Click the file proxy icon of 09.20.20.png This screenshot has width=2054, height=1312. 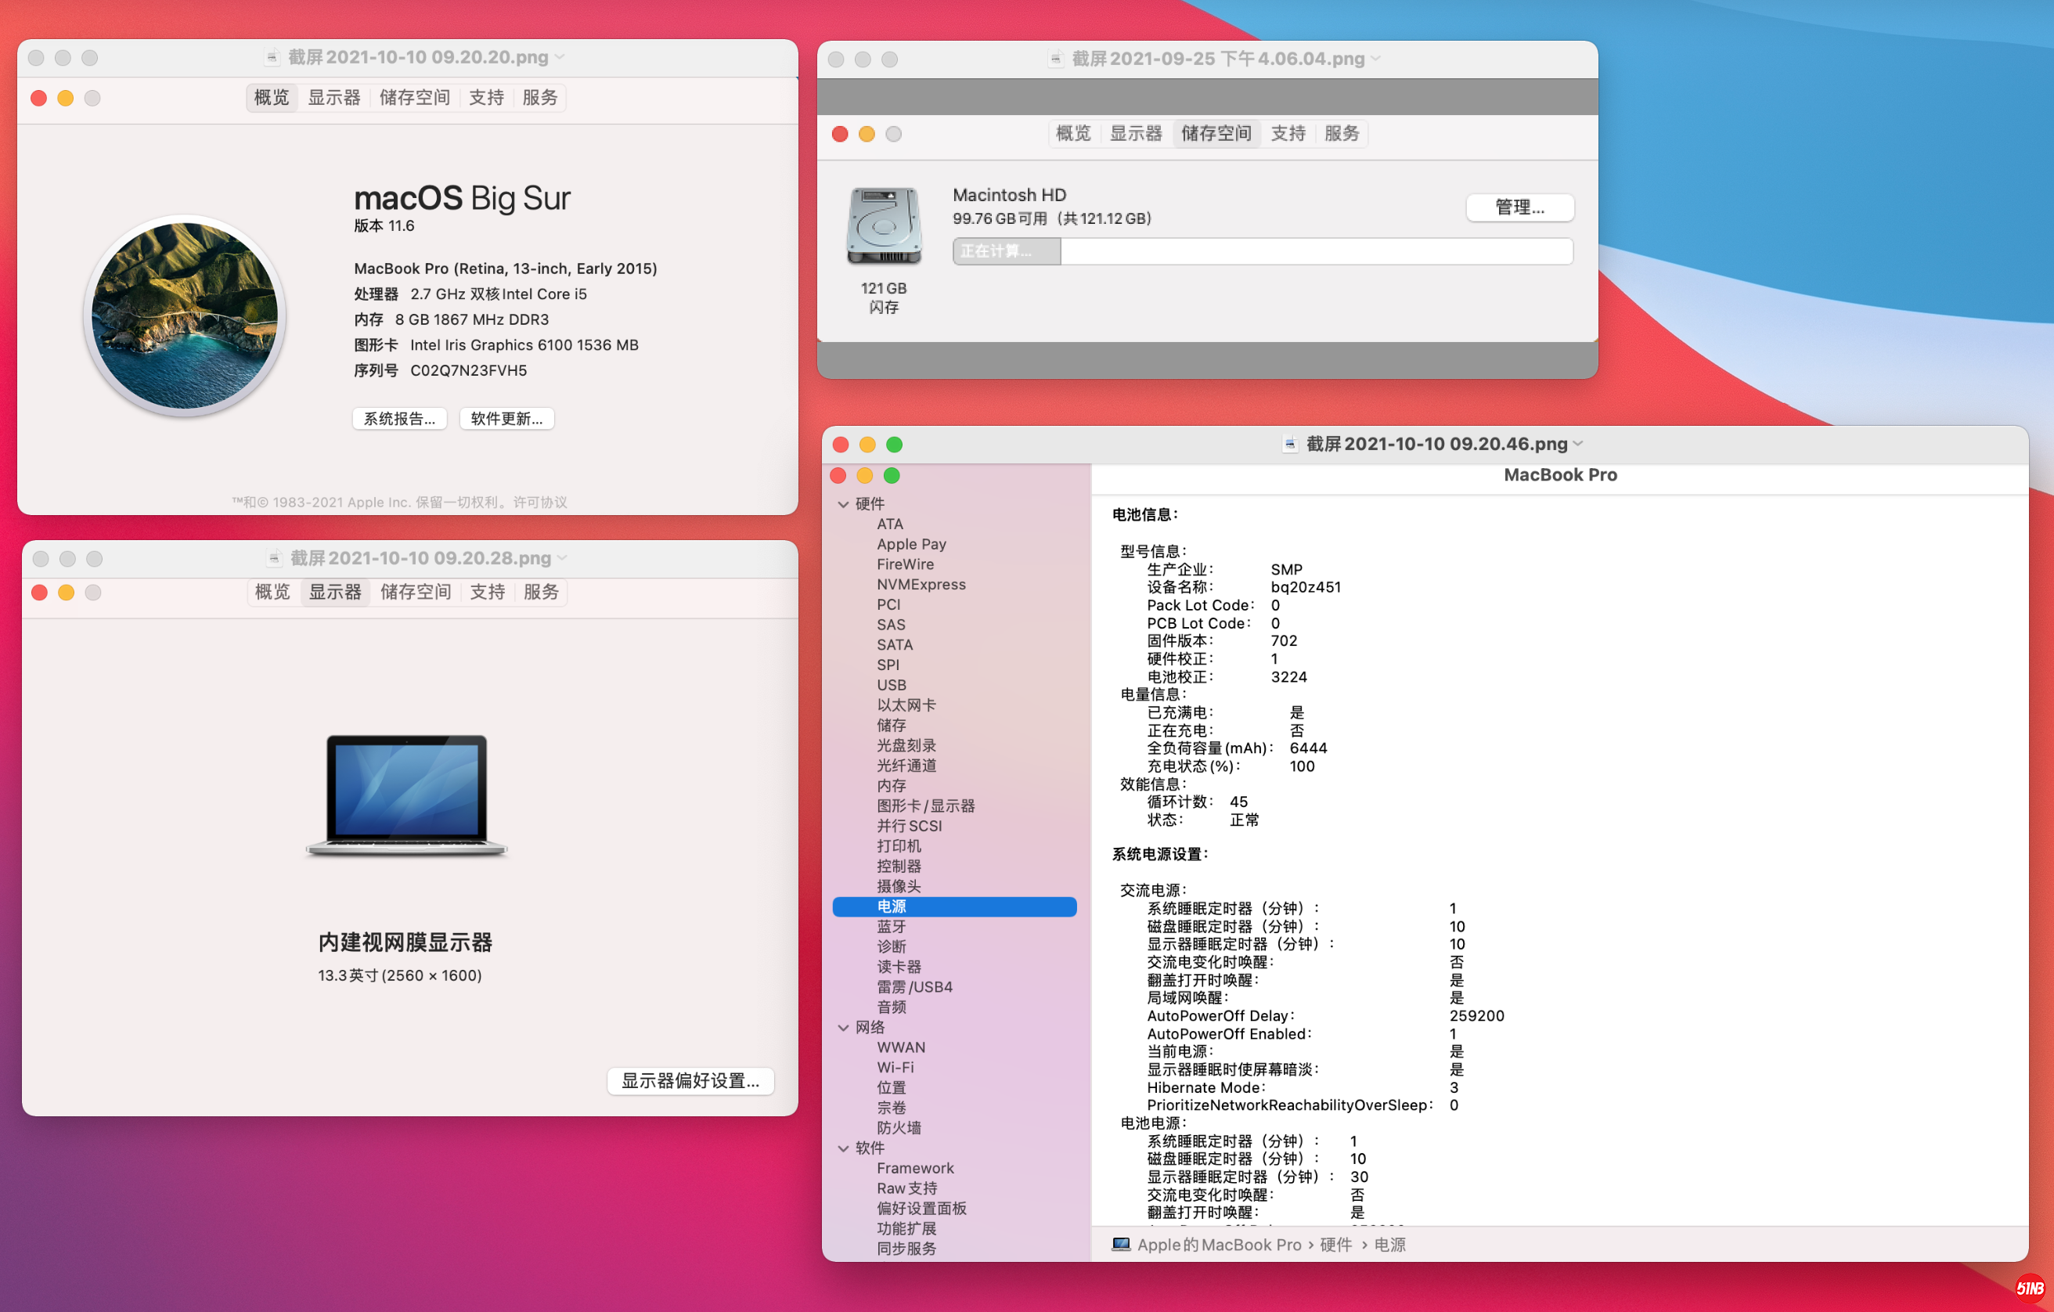click(272, 57)
